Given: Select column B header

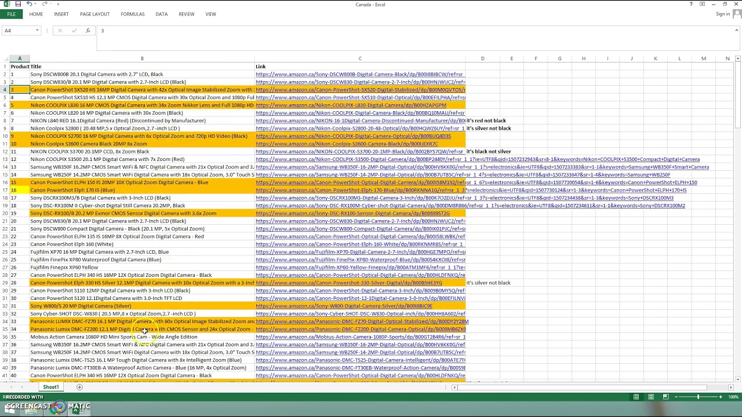Looking at the screenshot, I should [142, 58].
